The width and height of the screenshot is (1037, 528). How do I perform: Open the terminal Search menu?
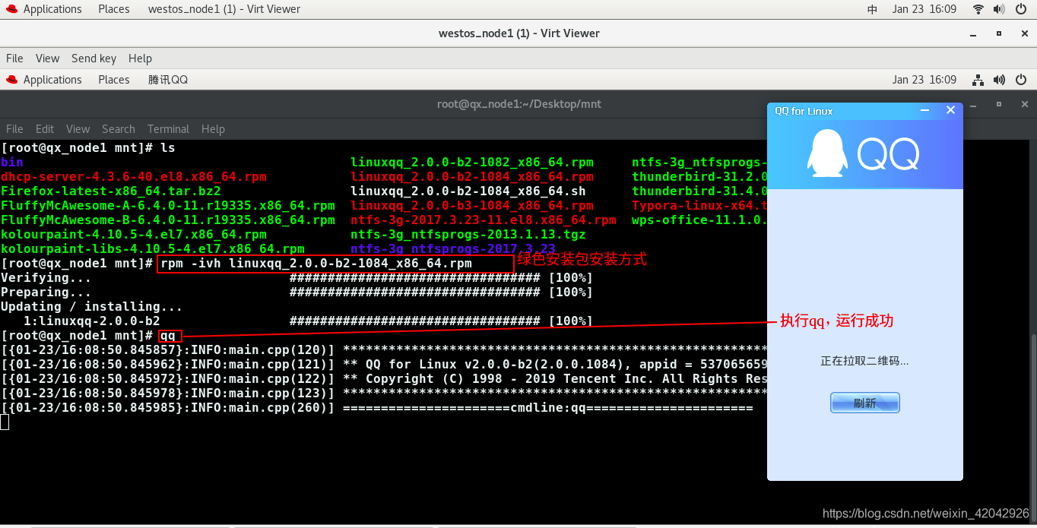119,129
